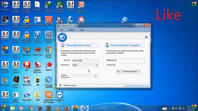
Task: Open the Computer desktop icon
Action: tap(5, 6)
